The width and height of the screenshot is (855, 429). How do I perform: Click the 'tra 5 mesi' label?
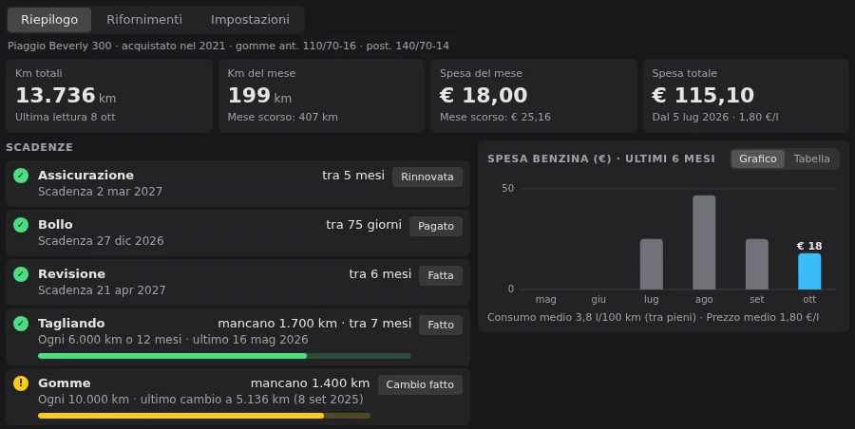pyautogui.click(x=353, y=175)
